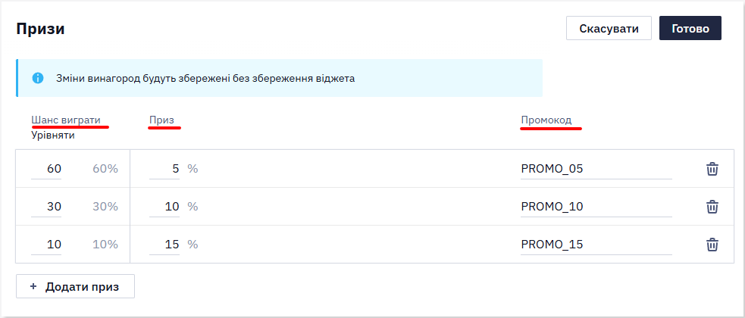Edit win chance field with value 30
Viewport: 745px width, 318px height.
click(x=46, y=207)
